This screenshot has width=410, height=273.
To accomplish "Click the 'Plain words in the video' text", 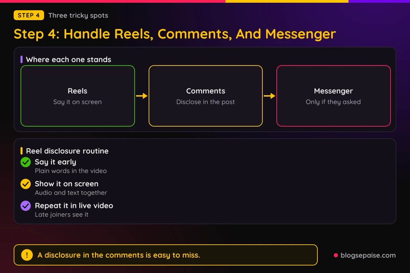I will tap(71, 171).
